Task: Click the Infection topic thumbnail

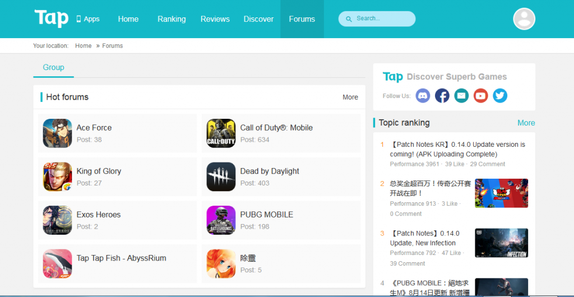Action: 502,243
